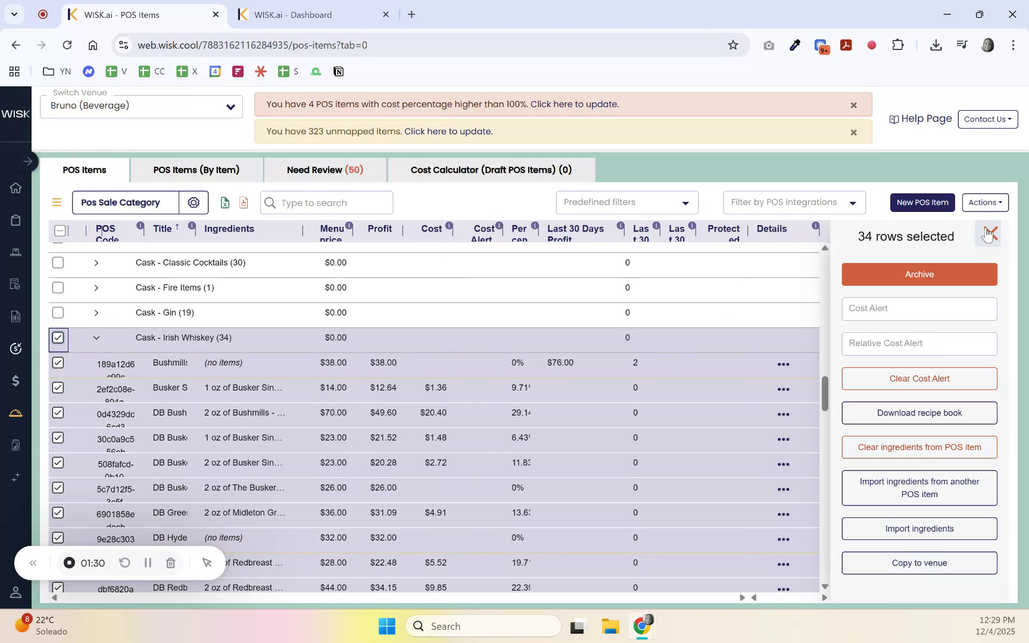Click the New POS Item button
Image resolution: width=1029 pixels, height=643 pixels.
(x=922, y=202)
